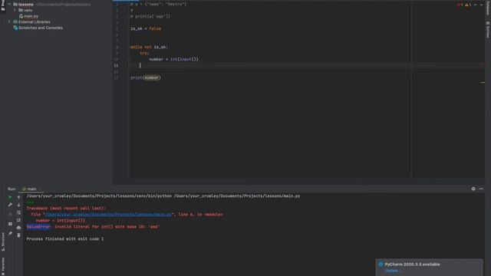Rerun main with the green play icon
Image resolution: width=491 pixels, height=276 pixels.
10,197
